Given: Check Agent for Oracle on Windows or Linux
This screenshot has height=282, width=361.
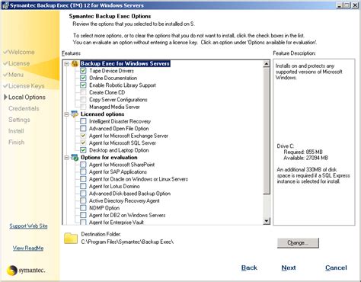Looking at the screenshot, I should [83, 179].
